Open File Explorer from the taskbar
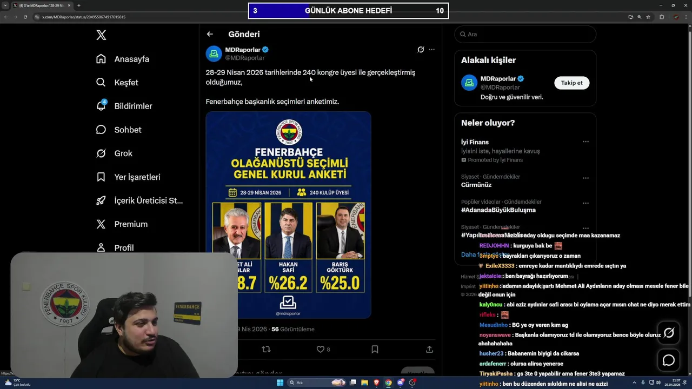 tap(364, 383)
